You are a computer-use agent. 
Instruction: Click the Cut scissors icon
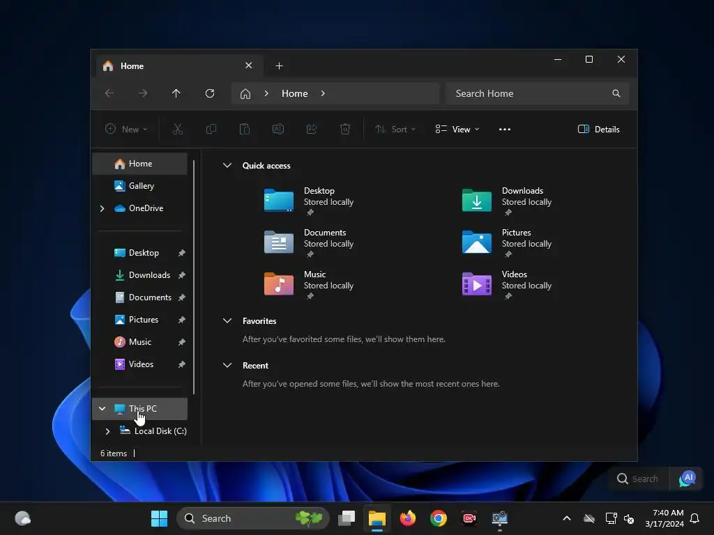[178, 129]
